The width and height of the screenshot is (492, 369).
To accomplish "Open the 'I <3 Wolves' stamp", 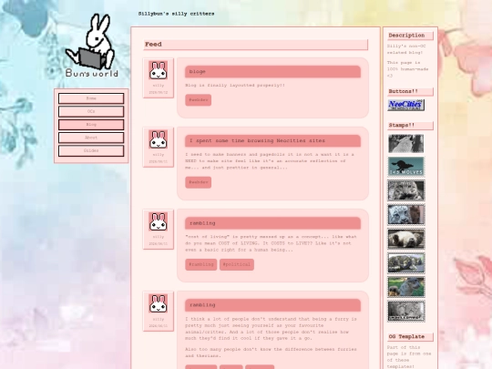I will (x=406, y=167).
